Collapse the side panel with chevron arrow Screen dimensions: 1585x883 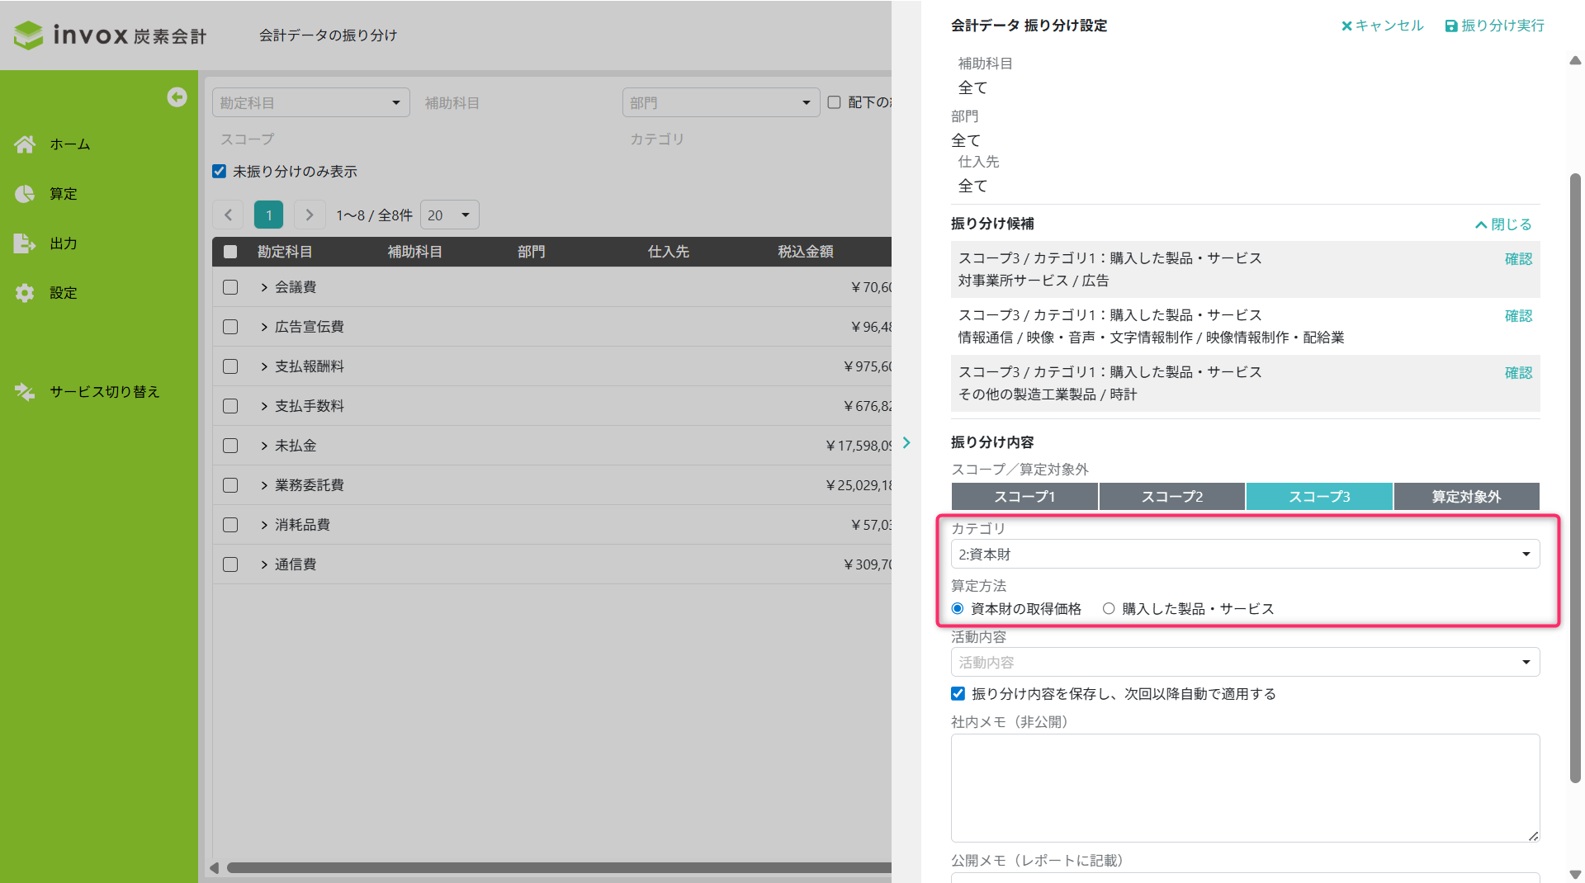[x=906, y=443]
